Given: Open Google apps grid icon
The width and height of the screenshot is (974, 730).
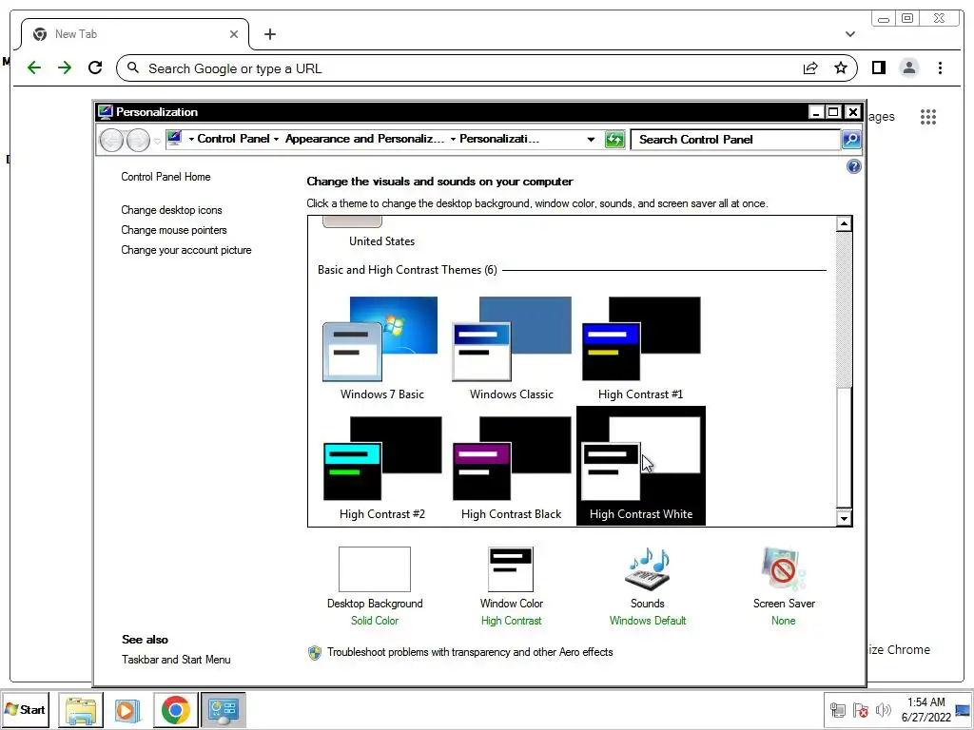Looking at the screenshot, I should [928, 117].
